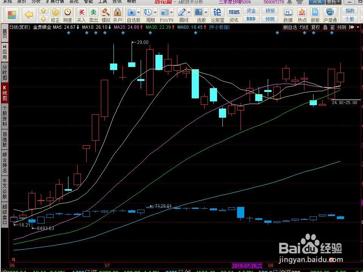The width and height of the screenshot is (363, 272).
Task: Click the jump-to-start arrow icon in chart toolbar
Action: click(x=352, y=27)
